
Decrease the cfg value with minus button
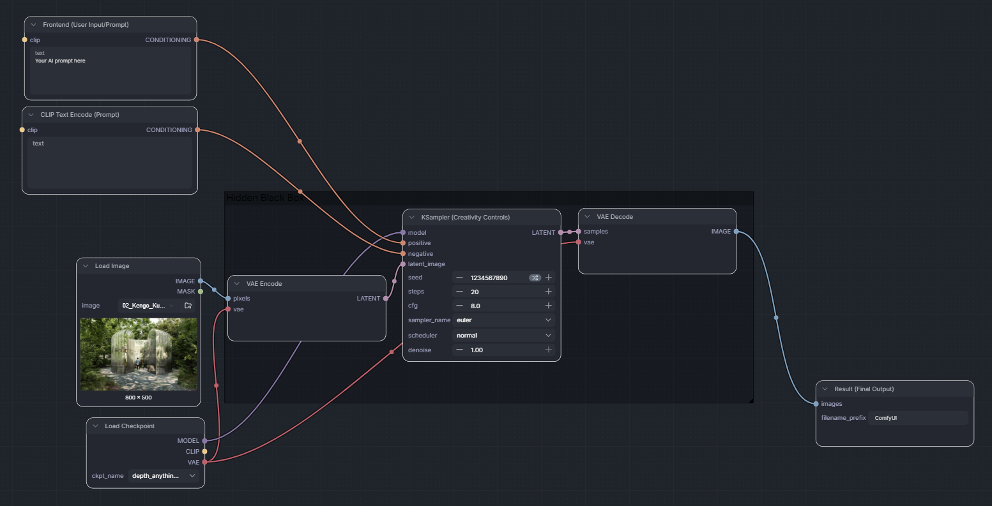(459, 306)
